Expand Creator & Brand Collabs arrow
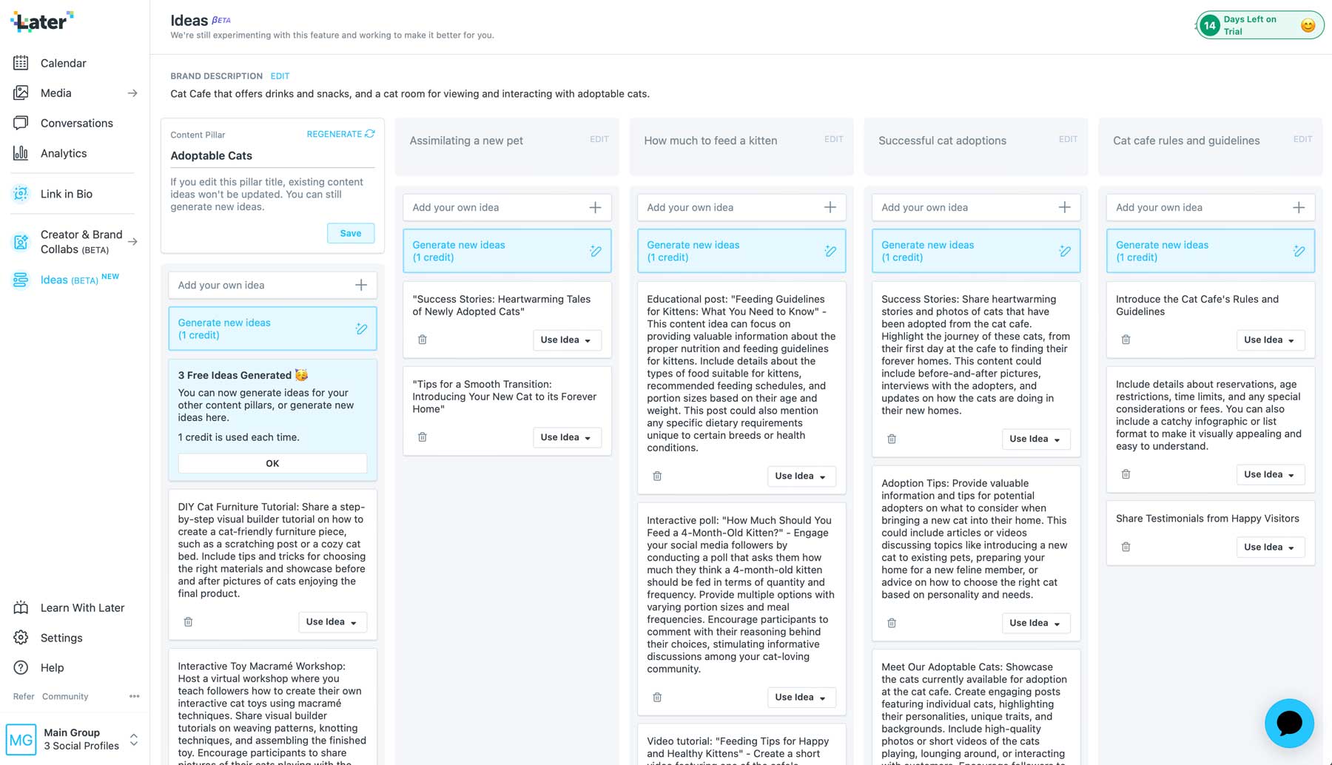The width and height of the screenshot is (1332, 765). pos(132,242)
